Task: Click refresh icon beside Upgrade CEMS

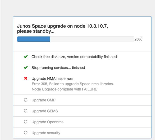Action: [26, 111]
